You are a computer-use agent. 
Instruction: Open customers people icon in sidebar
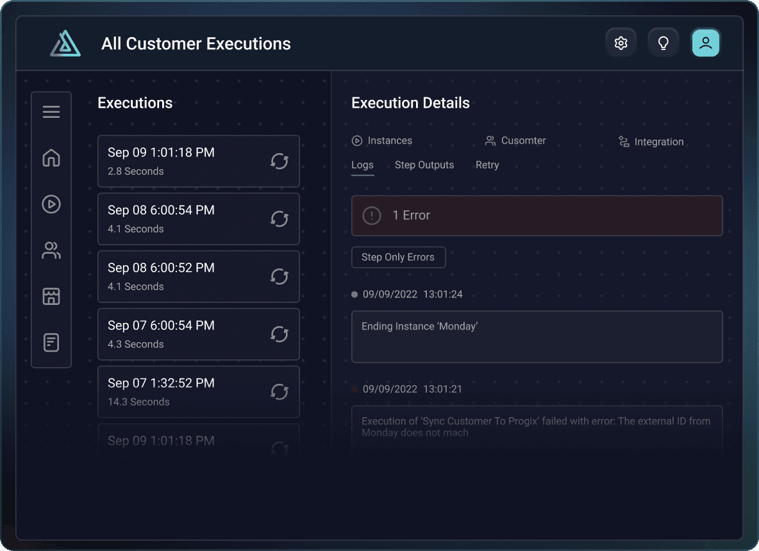point(51,250)
